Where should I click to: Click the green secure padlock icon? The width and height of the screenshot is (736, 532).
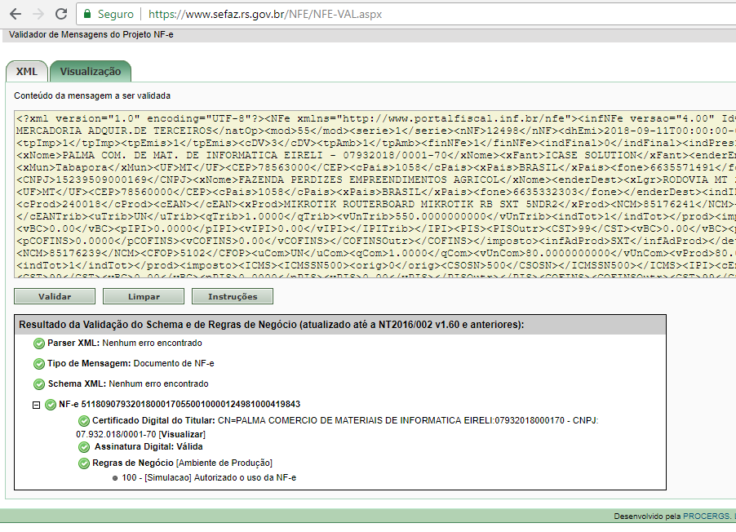pyautogui.click(x=86, y=14)
